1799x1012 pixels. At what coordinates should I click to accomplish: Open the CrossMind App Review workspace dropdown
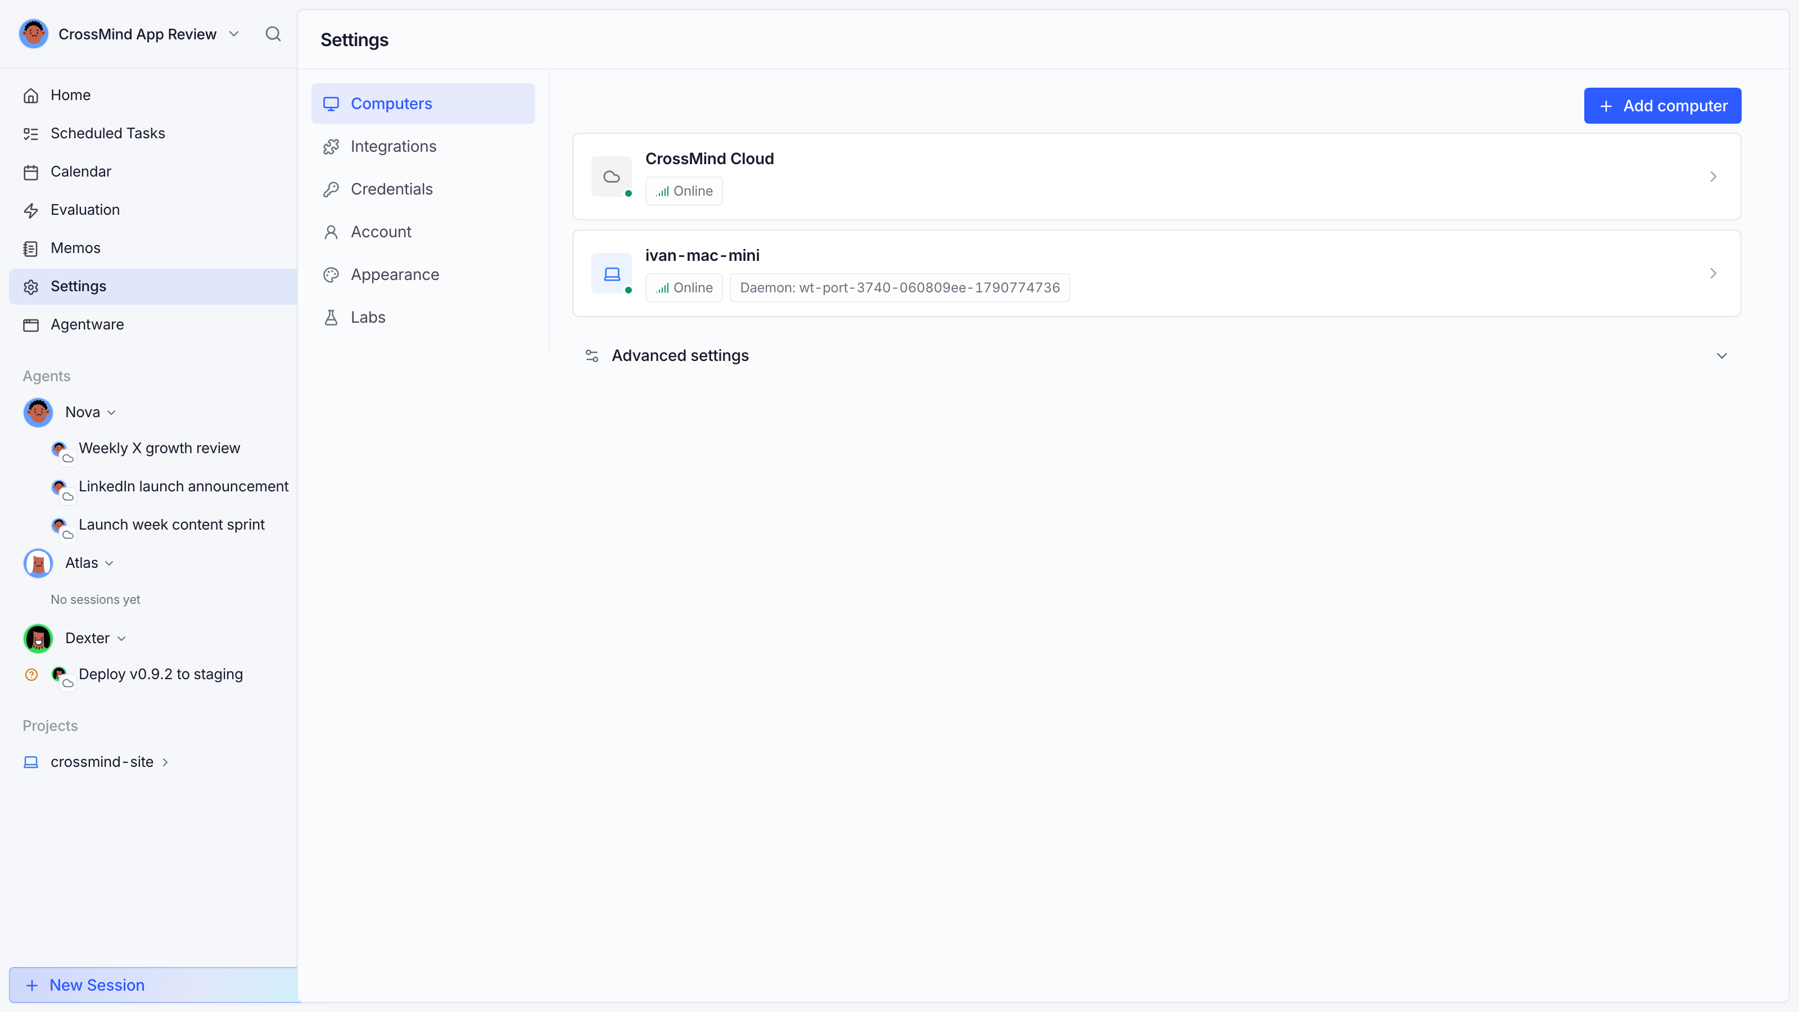(x=149, y=34)
